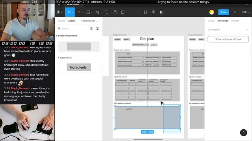
Task: Switch to the Prototype tab
Action: [223, 21]
